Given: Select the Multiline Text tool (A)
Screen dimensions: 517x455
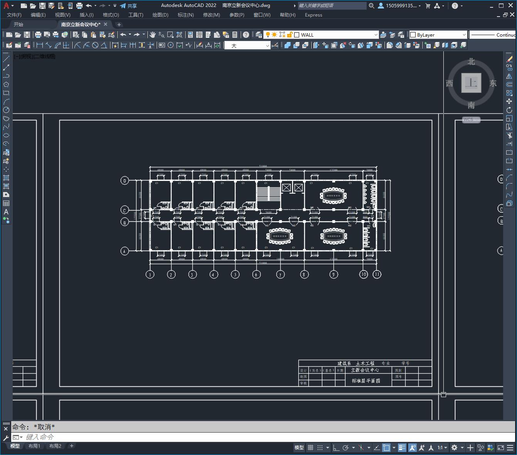Looking at the screenshot, I should point(6,212).
